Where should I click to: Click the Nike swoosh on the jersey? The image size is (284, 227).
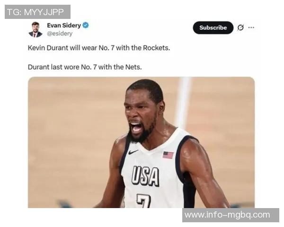[x=133, y=152]
